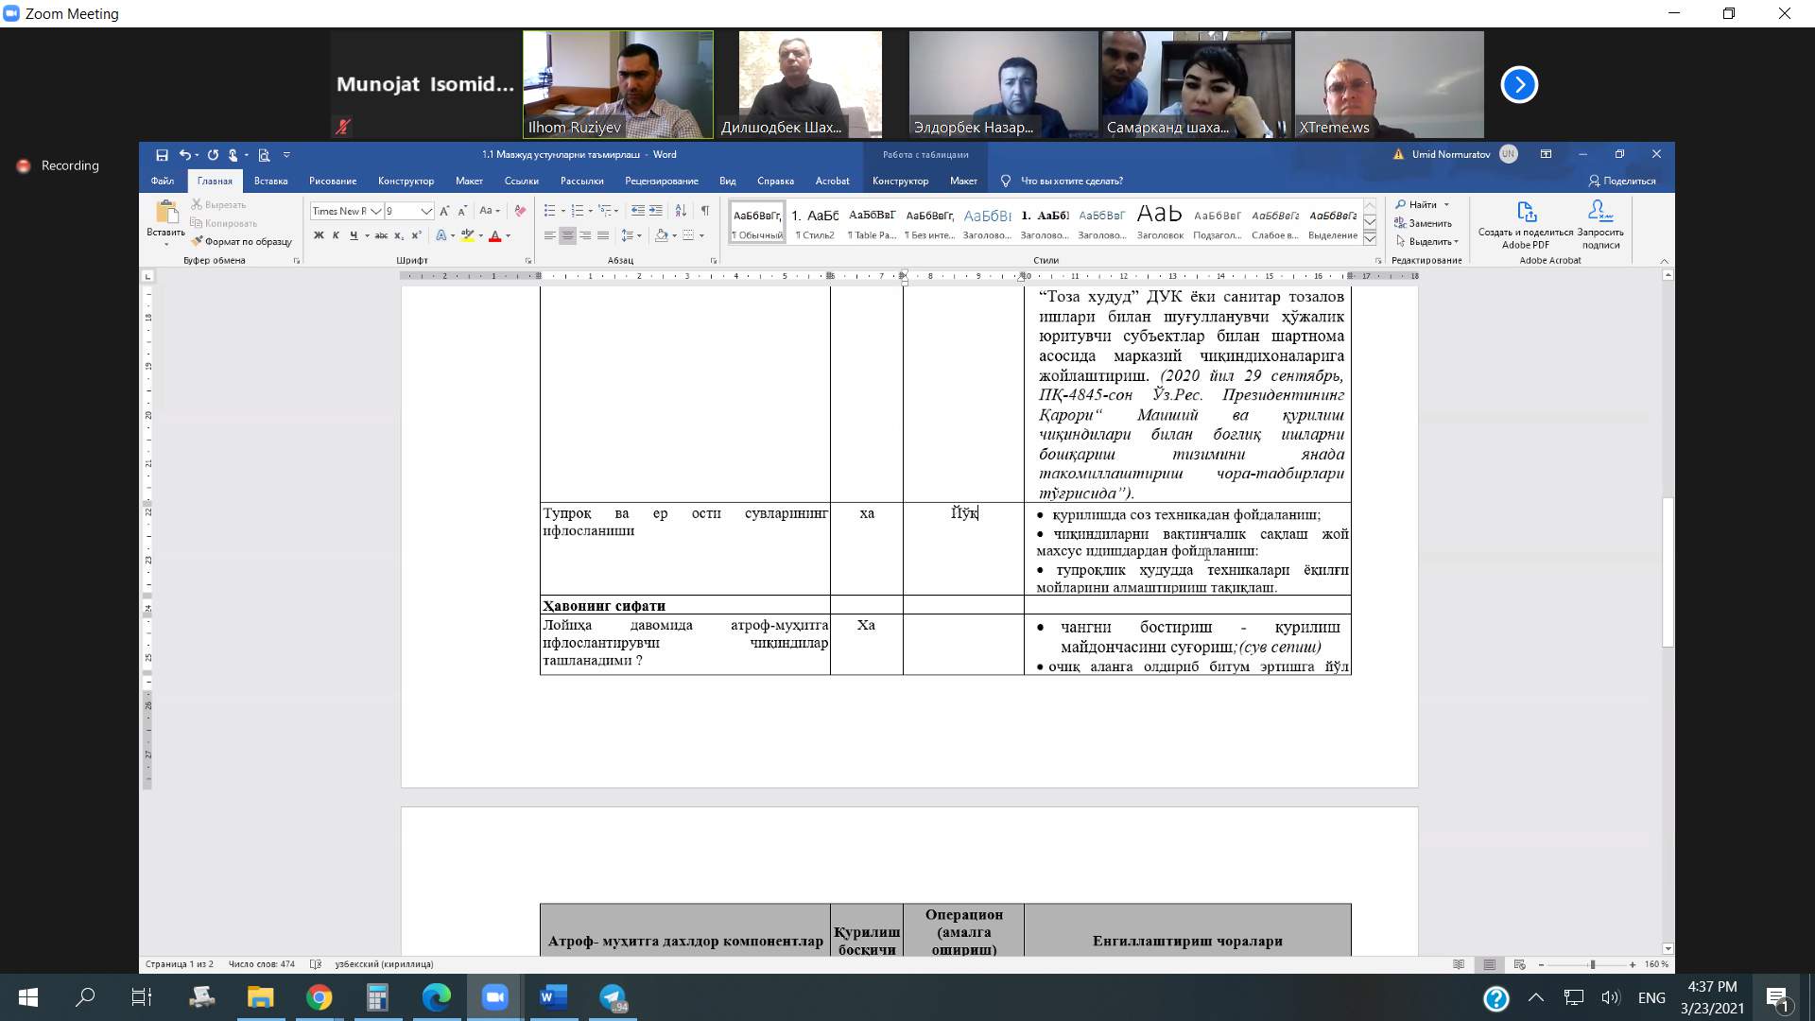Click the Save icon in quick access toolbar

tap(162, 155)
